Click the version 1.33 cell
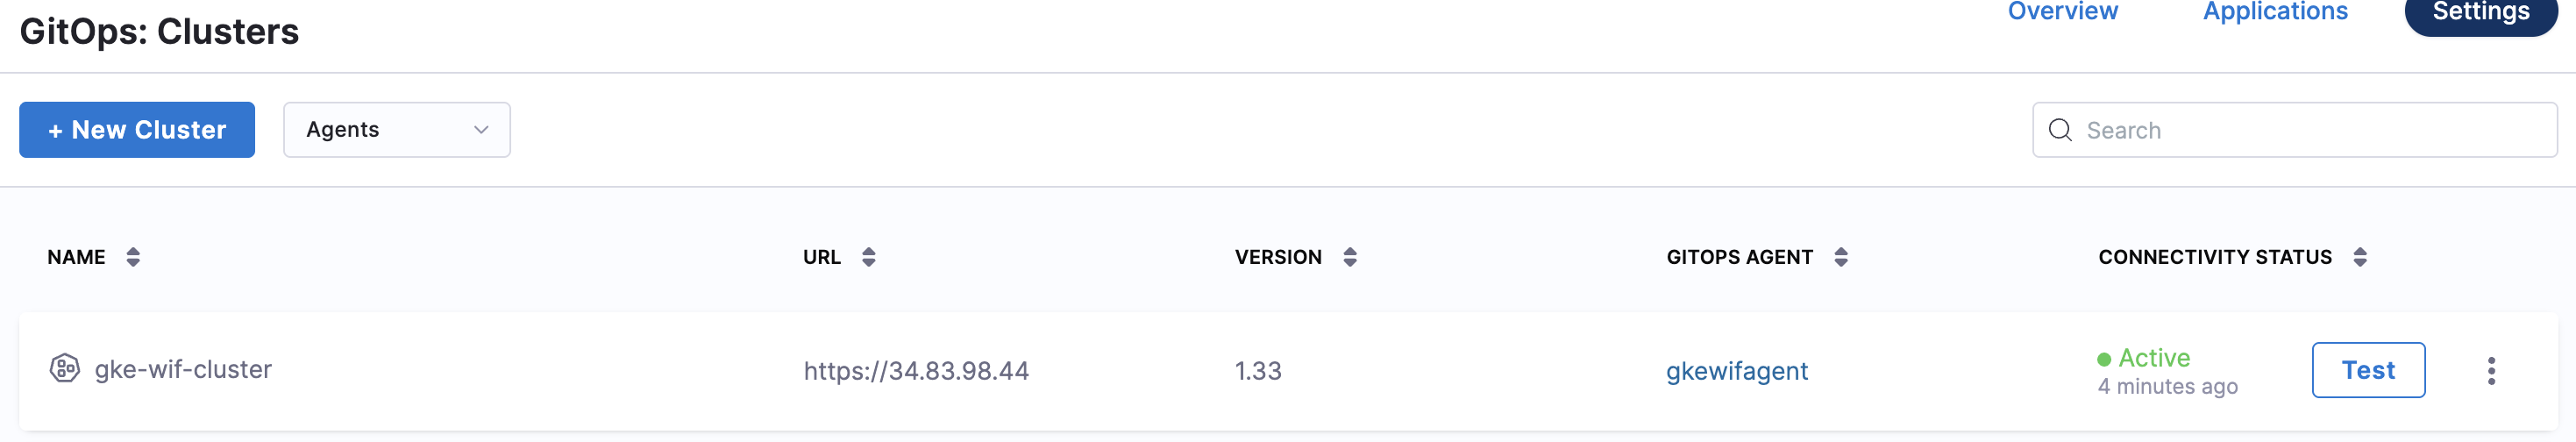2576x442 pixels. coord(1258,371)
